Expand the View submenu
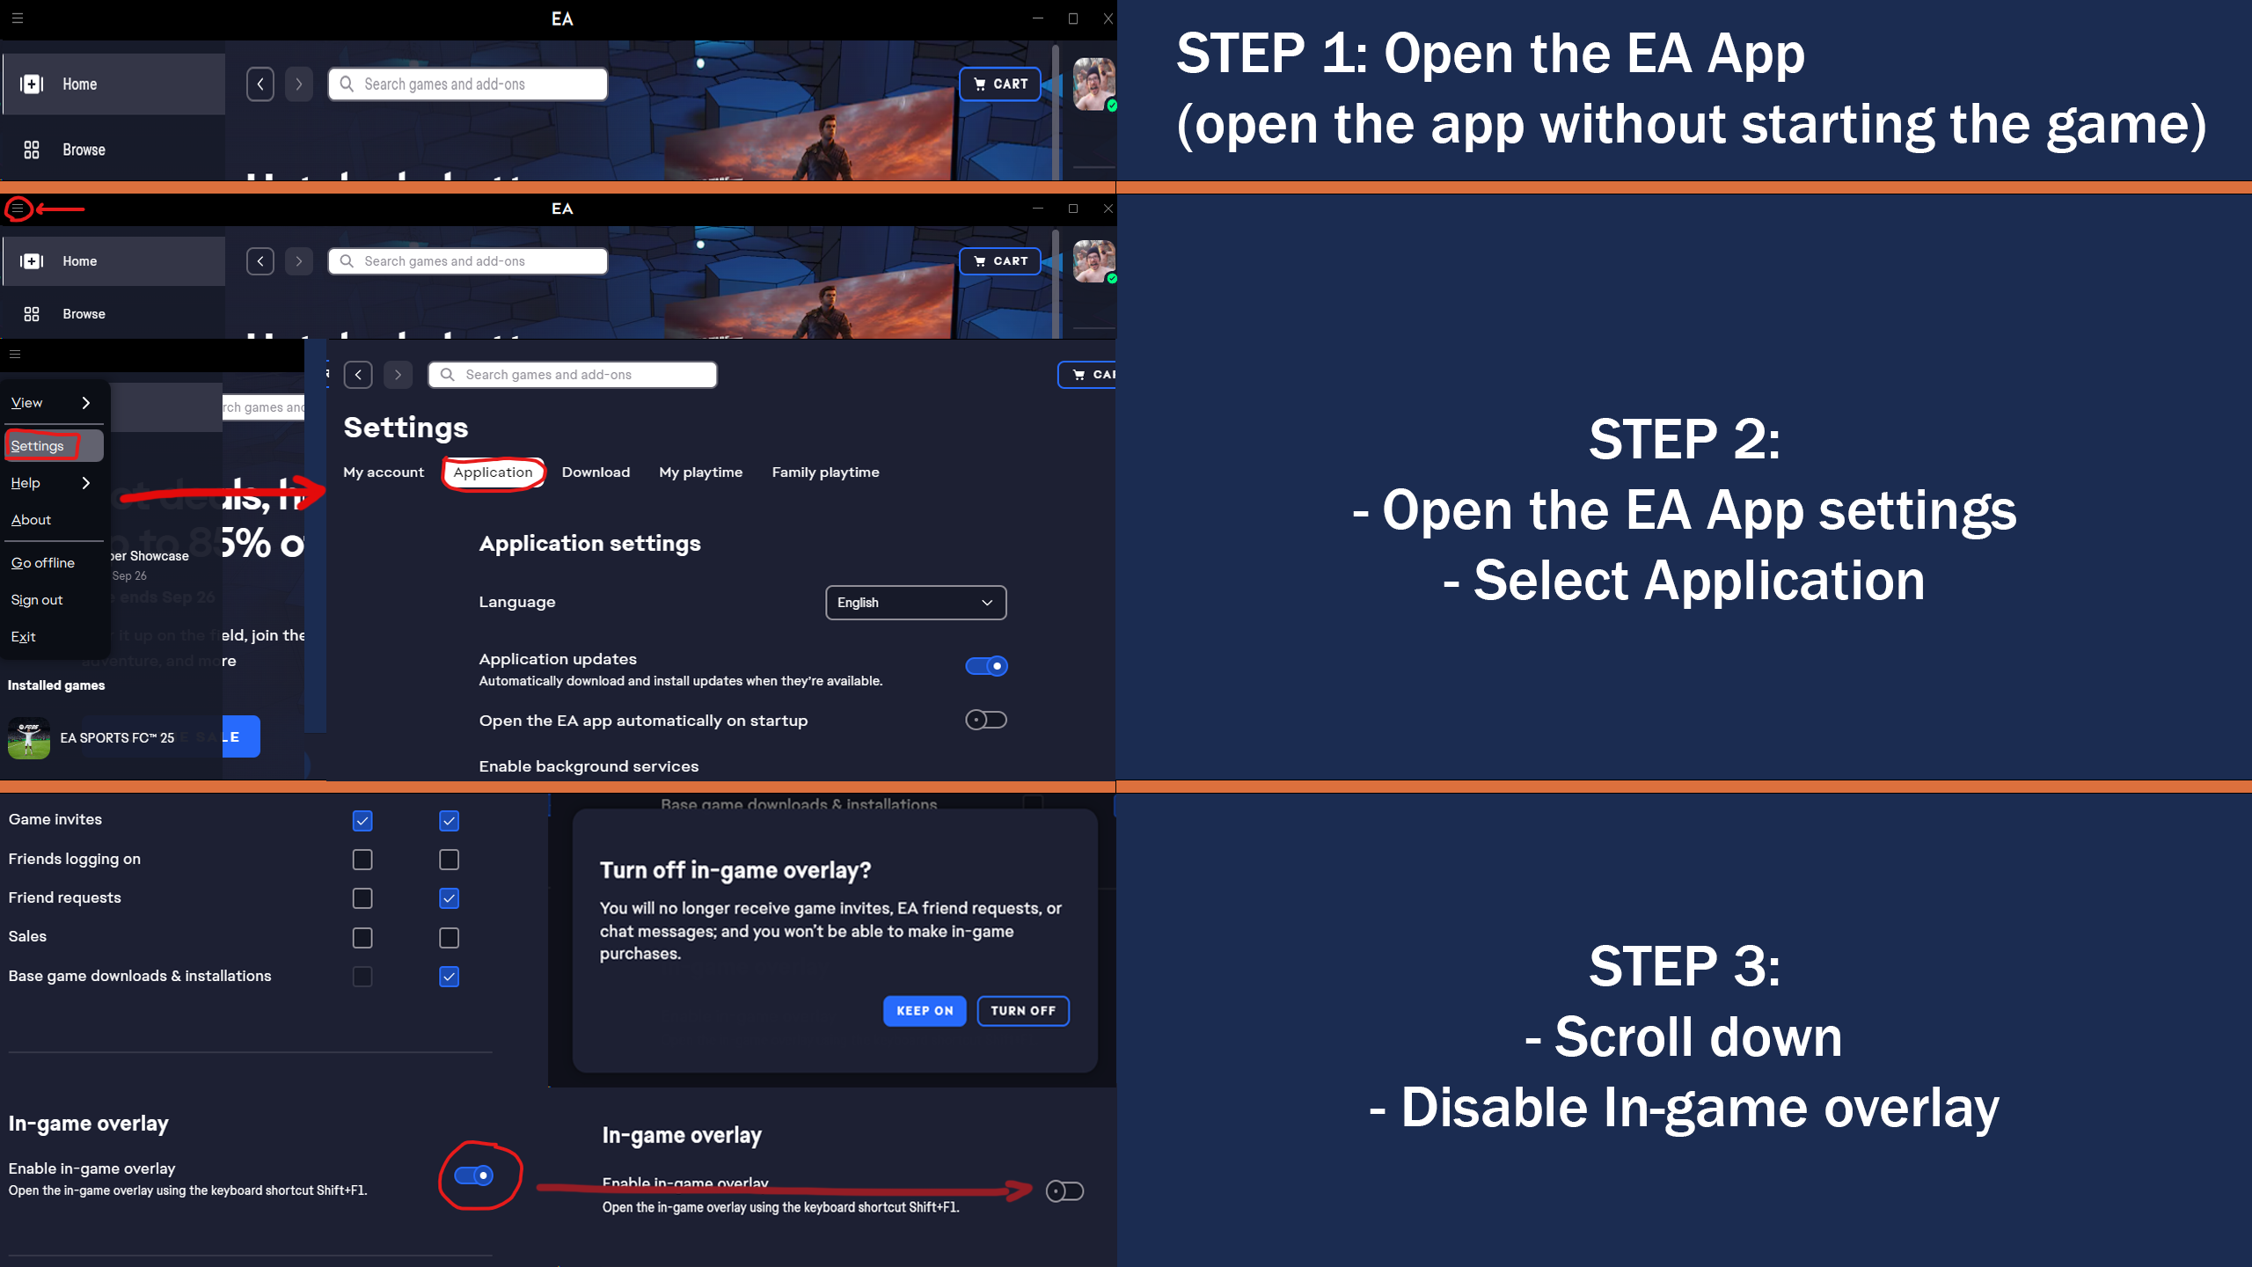This screenshot has height=1267, width=2252. click(51, 403)
